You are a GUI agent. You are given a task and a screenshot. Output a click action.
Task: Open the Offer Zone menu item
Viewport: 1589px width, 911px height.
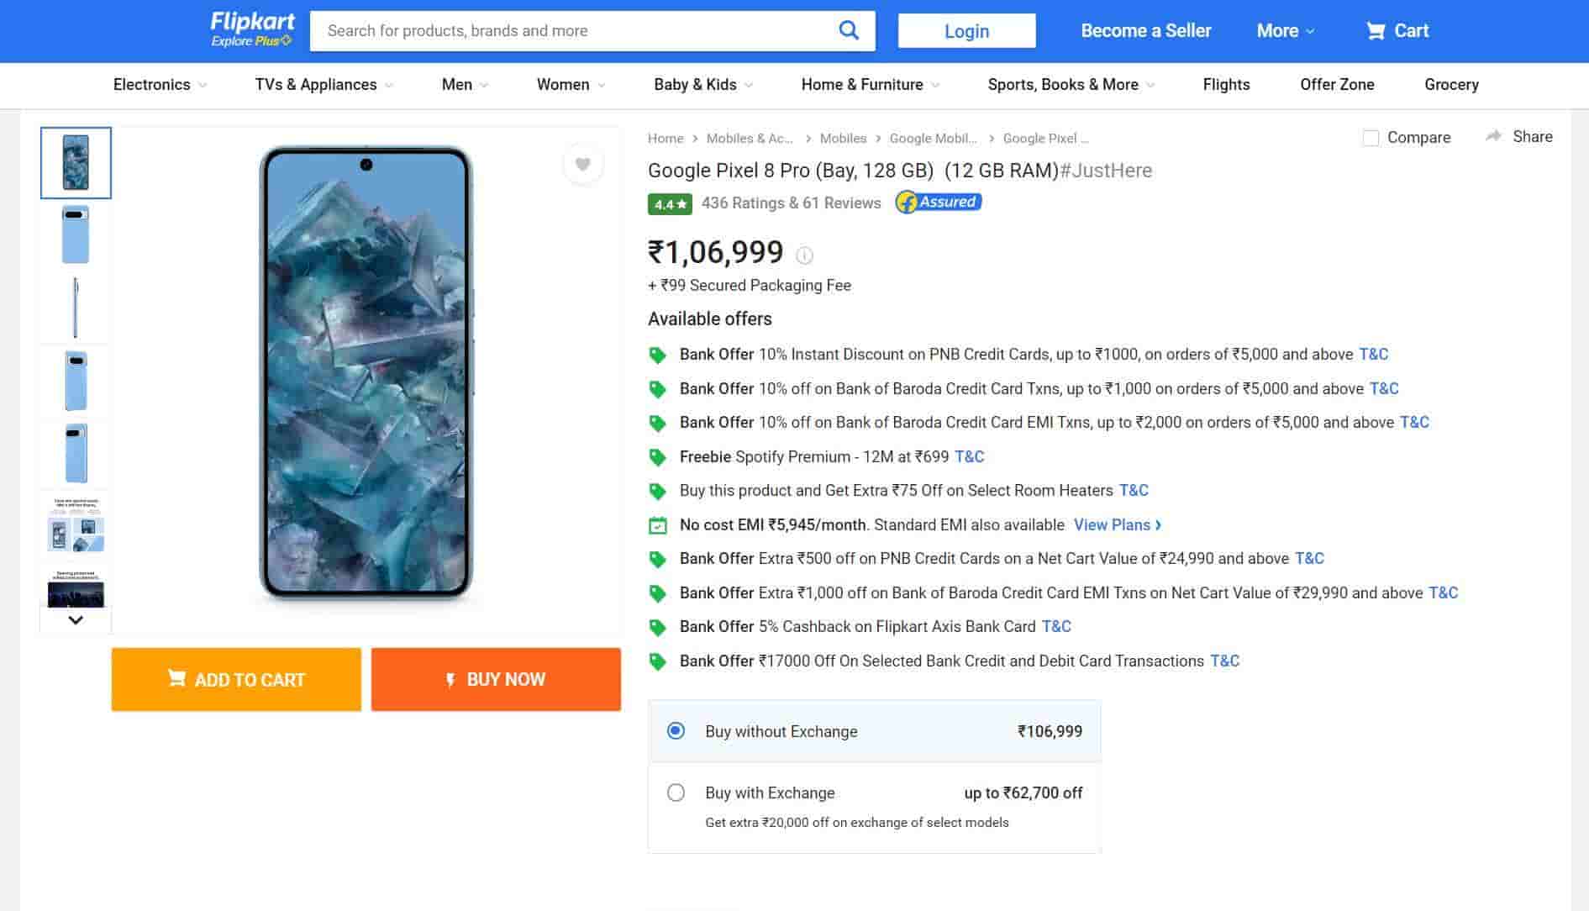[1336, 85]
